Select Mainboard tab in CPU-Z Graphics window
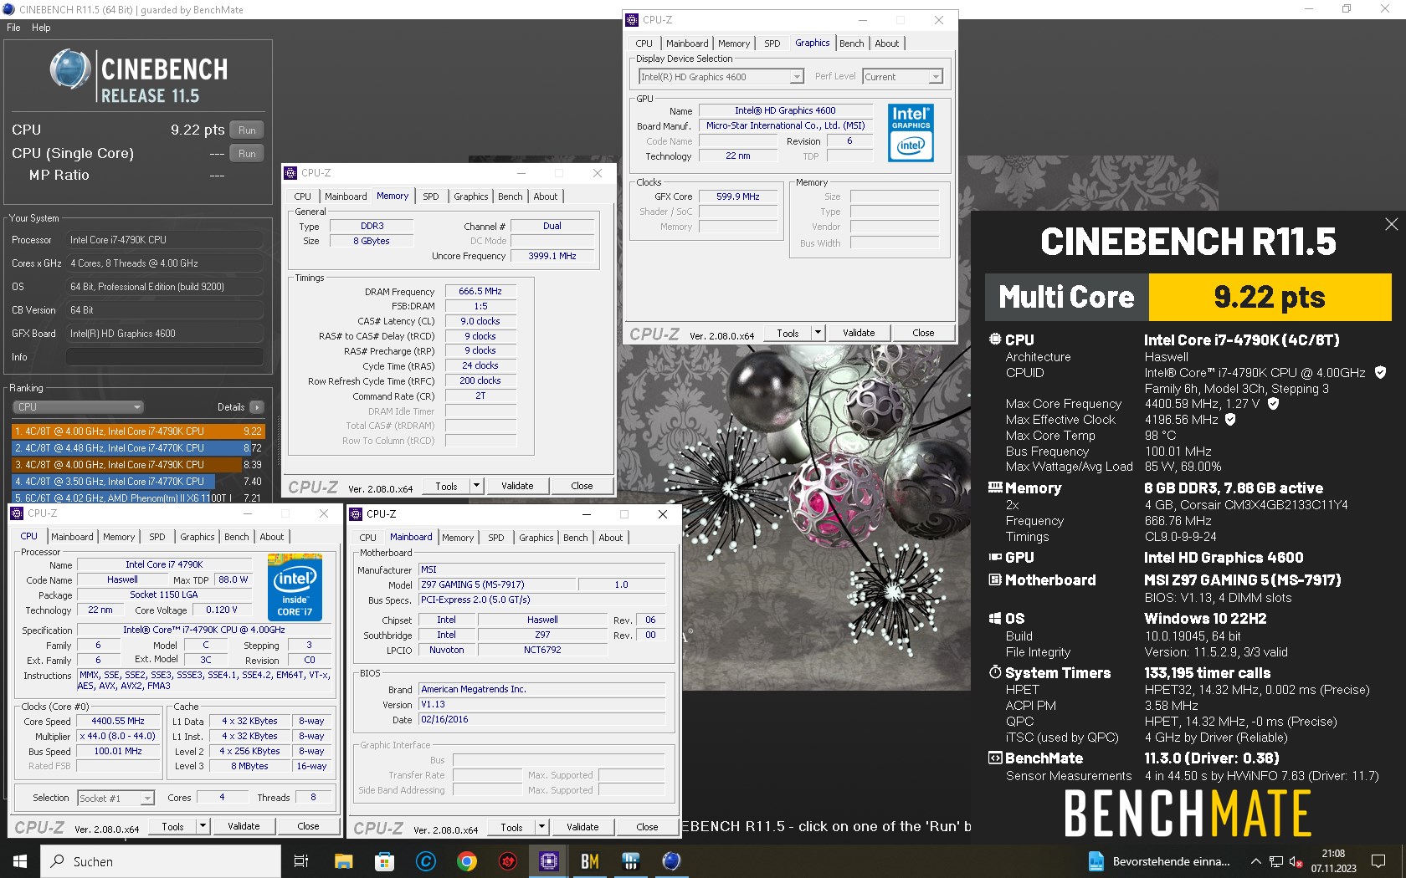Viewport: 1406px width, 878px height. (687, 43)
